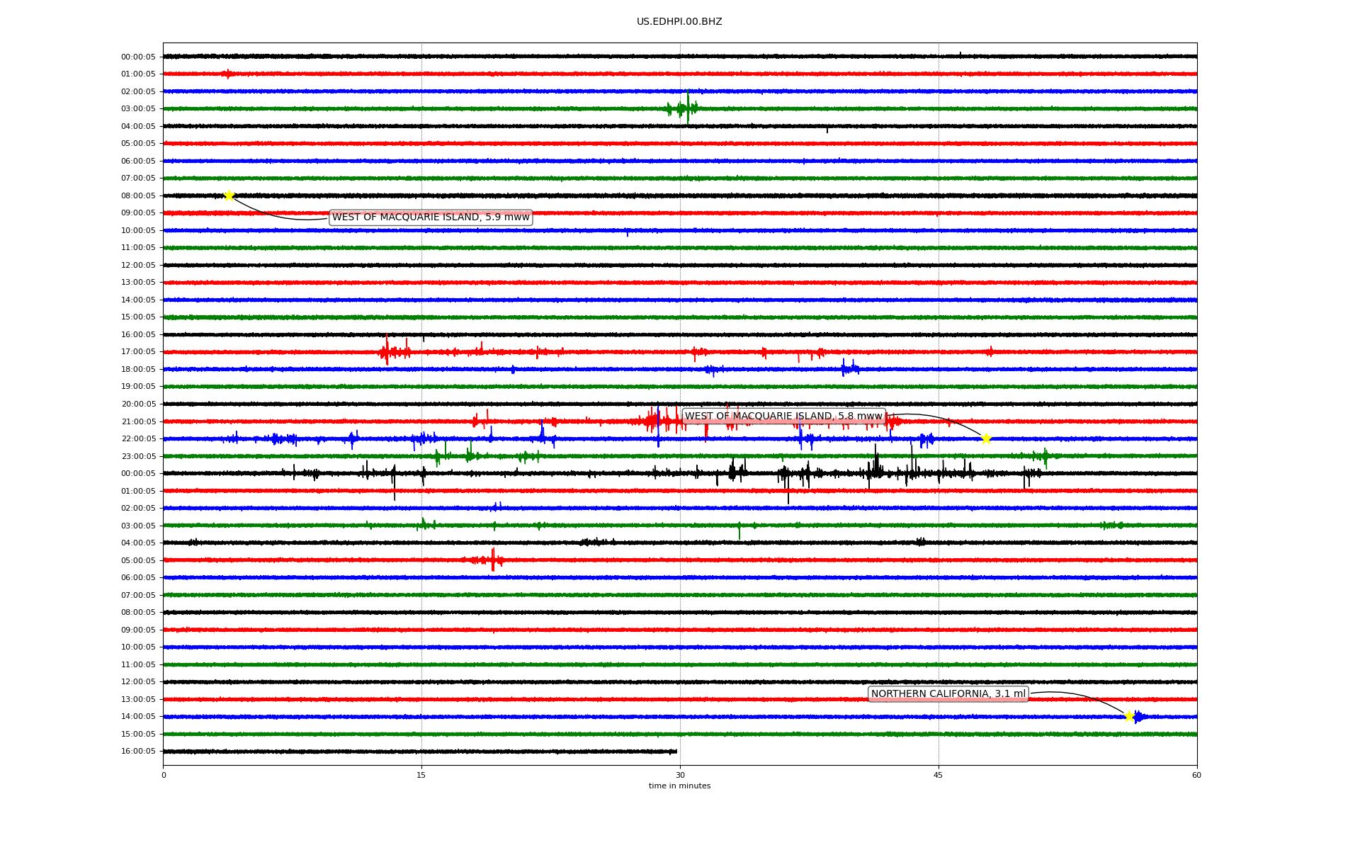
Task: Click the 30 tick on the x-axis
Action: 680,775
